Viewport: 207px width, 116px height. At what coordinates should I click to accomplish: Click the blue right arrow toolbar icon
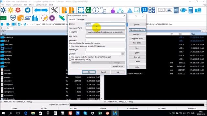point(45,10)
